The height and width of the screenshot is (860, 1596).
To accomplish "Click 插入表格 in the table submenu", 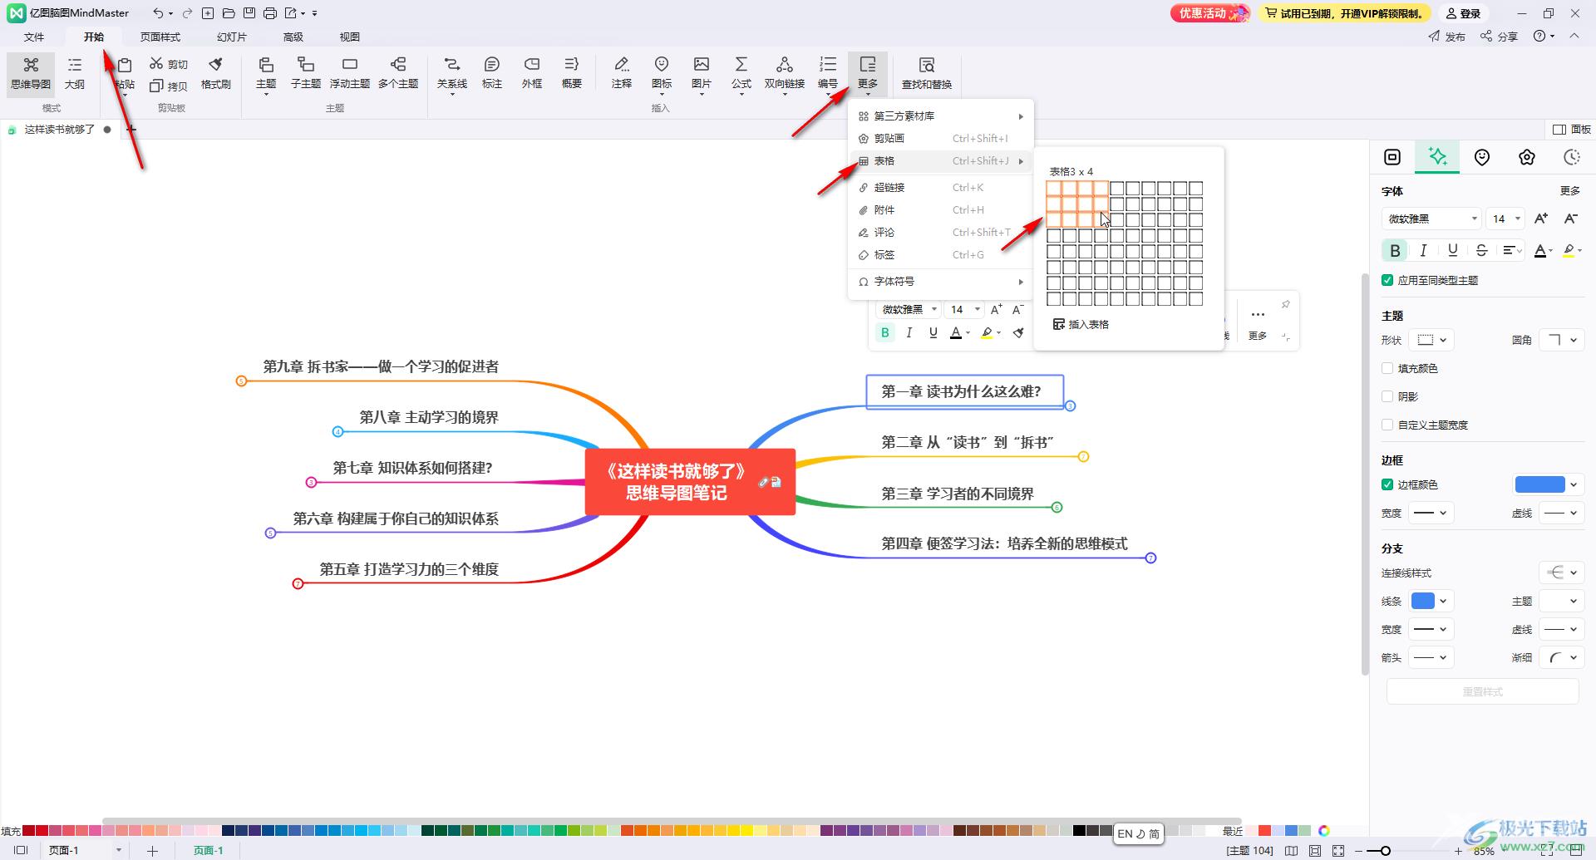I will click(1081, 324).
